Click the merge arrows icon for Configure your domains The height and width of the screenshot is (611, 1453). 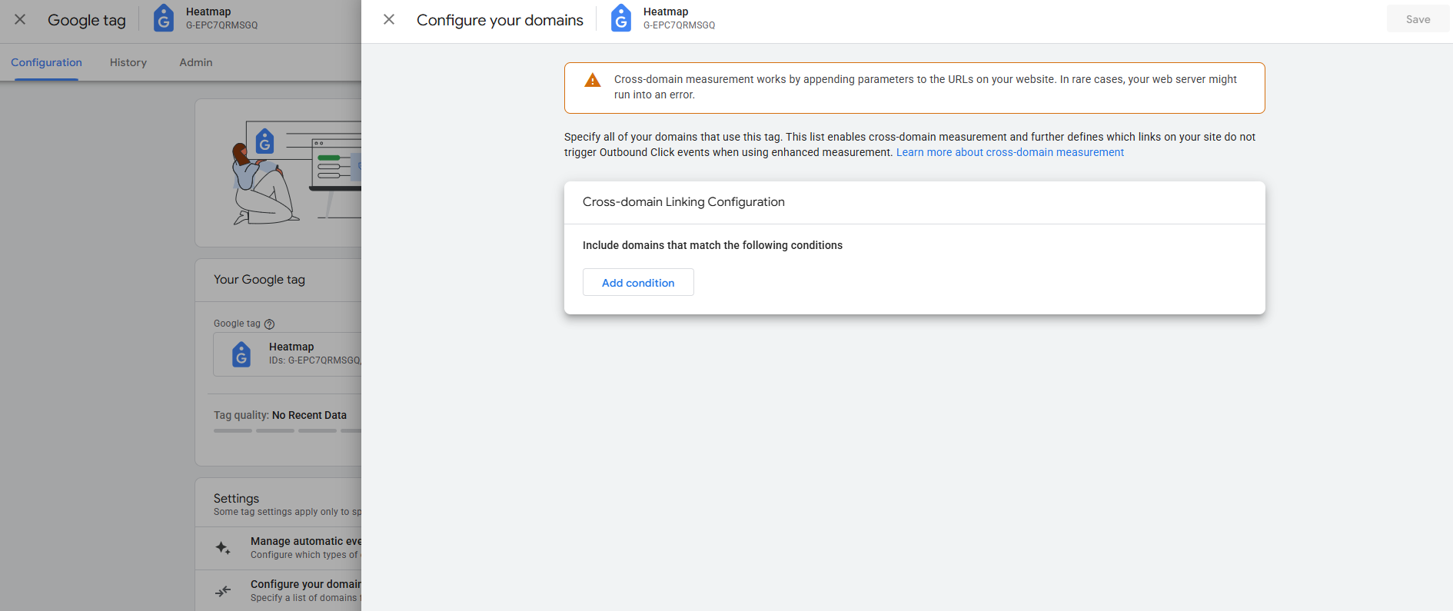pyautogui.click(x=223, y=591)
